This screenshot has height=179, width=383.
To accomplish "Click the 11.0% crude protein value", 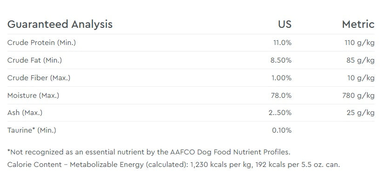I will coord(282,43).
